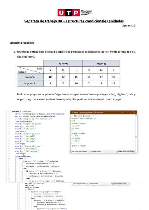Viewport: 149px width, 210px height.
Task: Click console line 'ingrese el monto comprado: s/'
Action: tap(83, 118)
